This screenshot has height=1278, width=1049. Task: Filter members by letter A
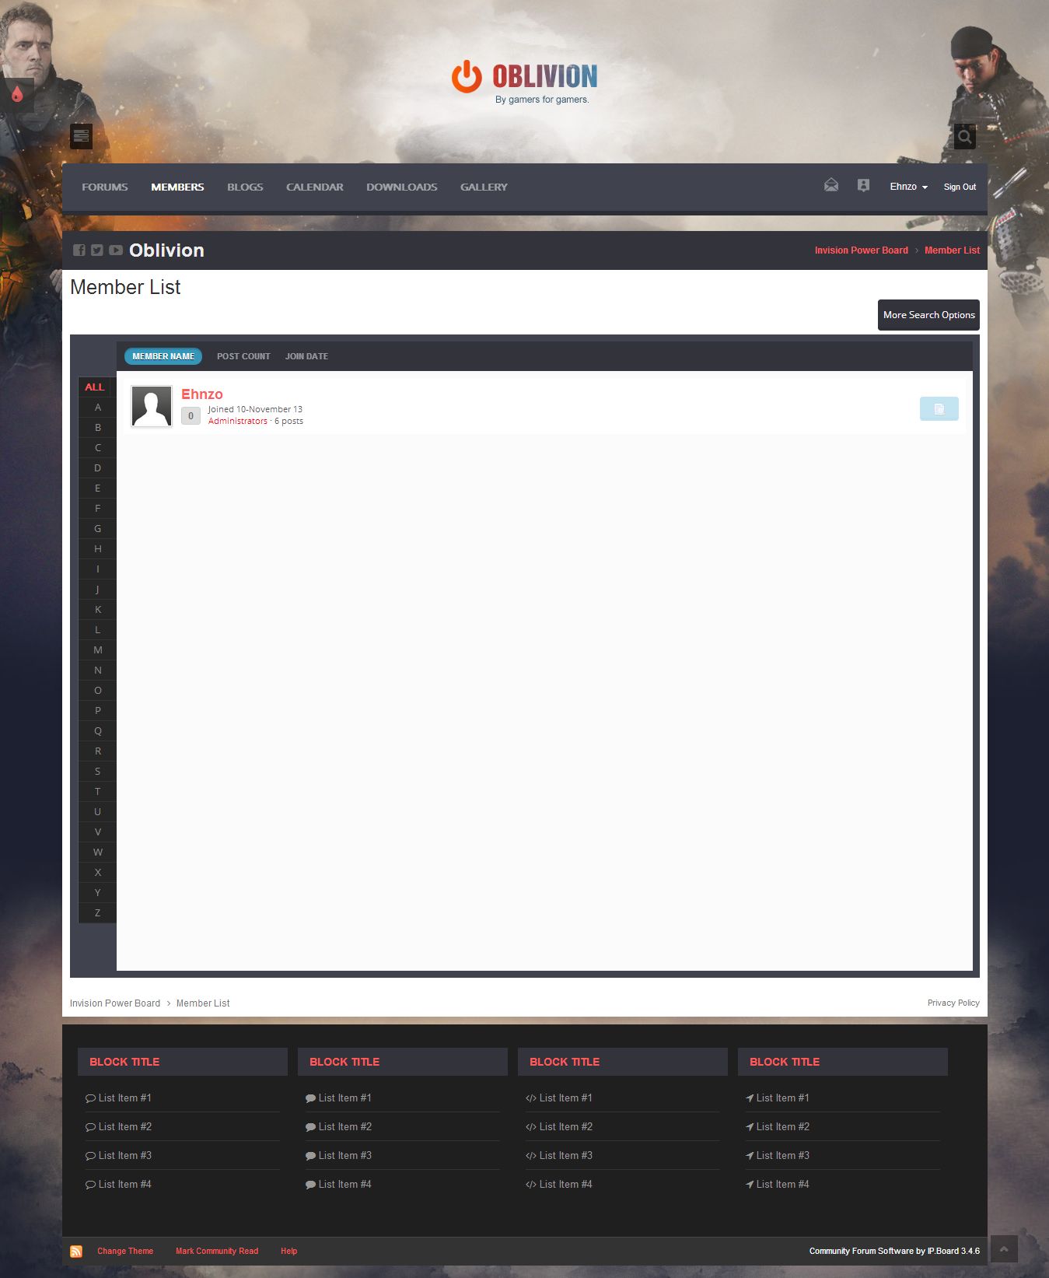(97, 408)
